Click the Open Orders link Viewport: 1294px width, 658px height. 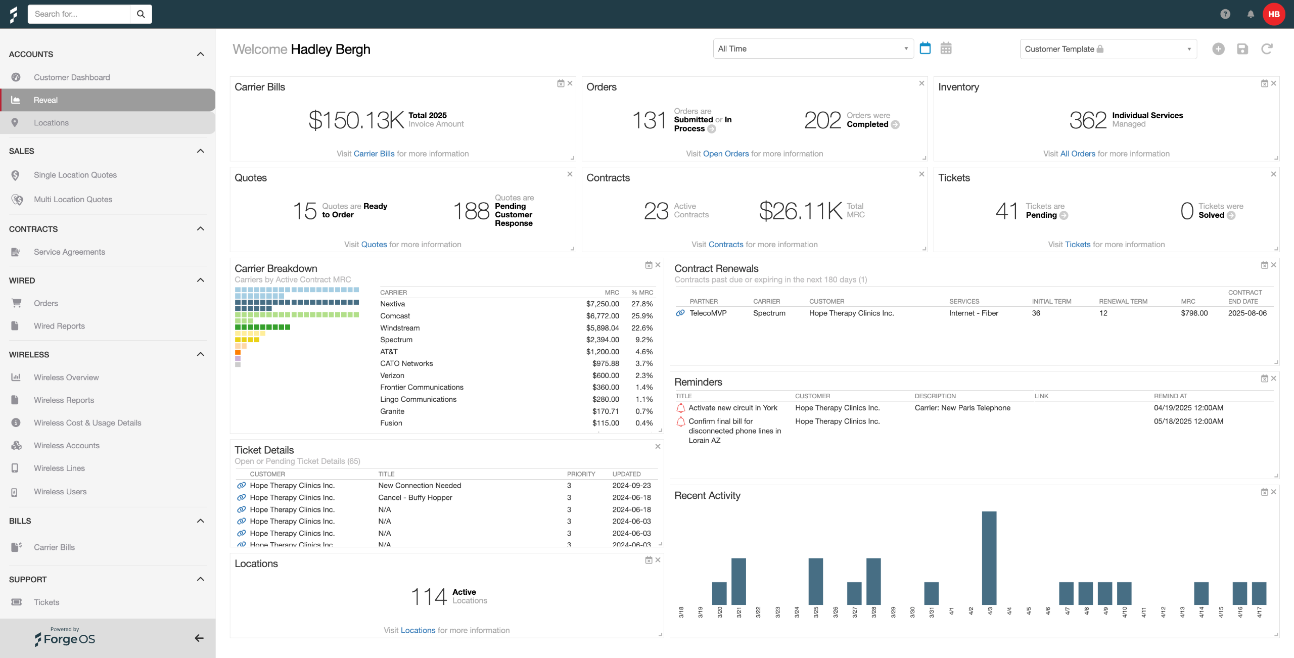tap(725, 154)
